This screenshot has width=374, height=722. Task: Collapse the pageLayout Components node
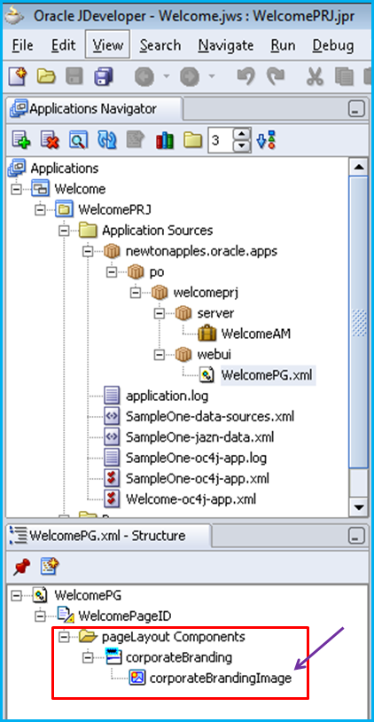[65, 637]
